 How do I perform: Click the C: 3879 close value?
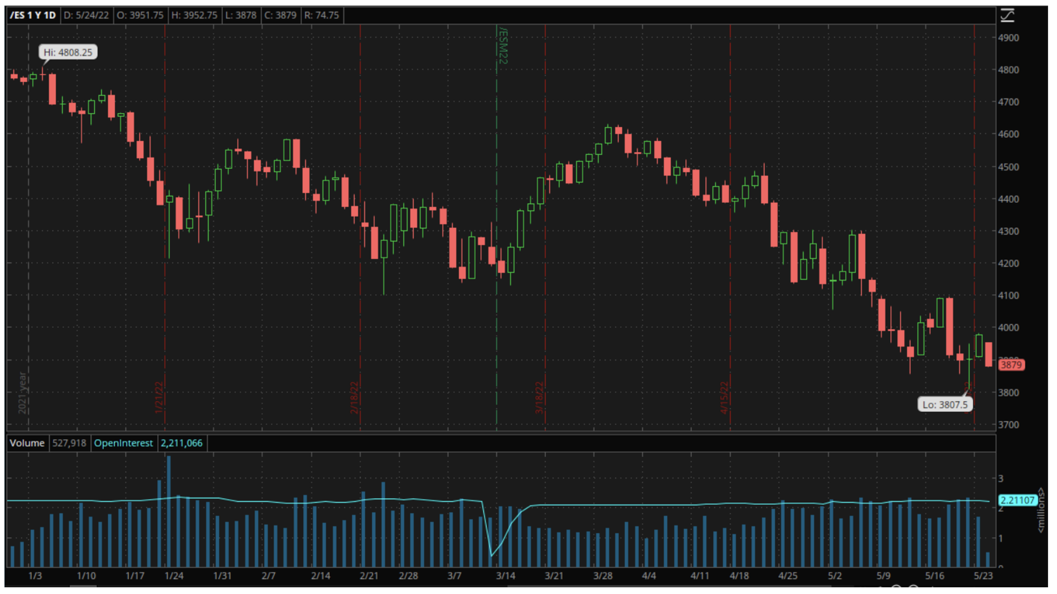[280, 15]
